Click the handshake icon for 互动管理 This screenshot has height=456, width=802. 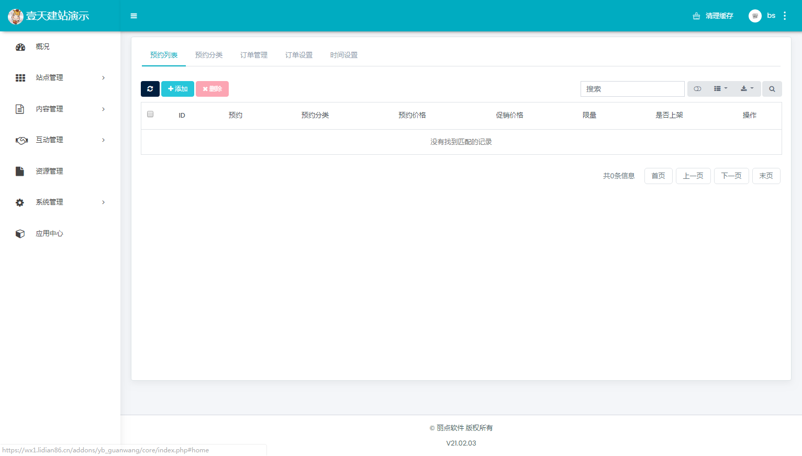click(x=21, y=140)
